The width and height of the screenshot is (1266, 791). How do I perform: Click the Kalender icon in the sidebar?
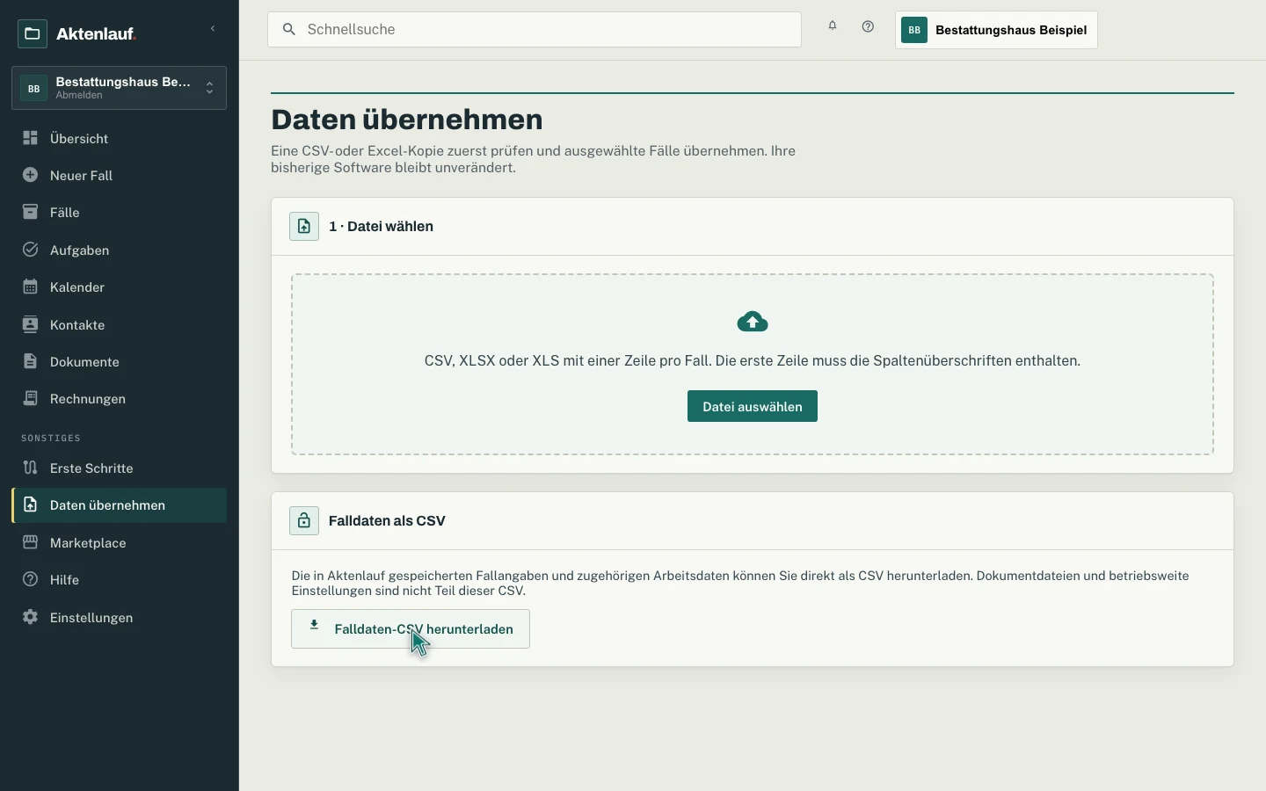click(30, 287)
